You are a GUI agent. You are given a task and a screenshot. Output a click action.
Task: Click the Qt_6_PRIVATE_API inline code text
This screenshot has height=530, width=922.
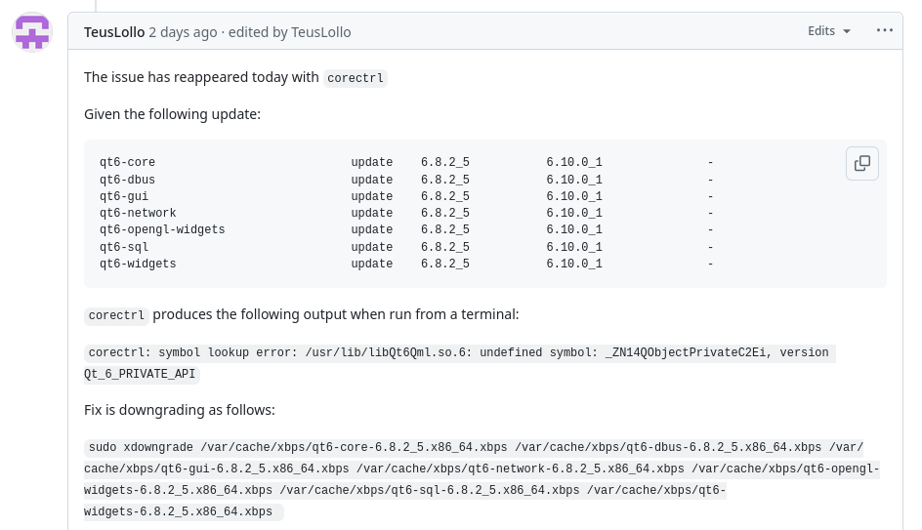tap(142, 374)
